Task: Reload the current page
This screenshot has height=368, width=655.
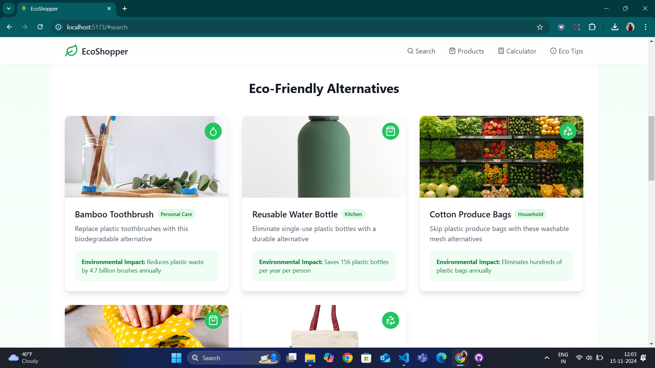Action: [x=40, y=27]
